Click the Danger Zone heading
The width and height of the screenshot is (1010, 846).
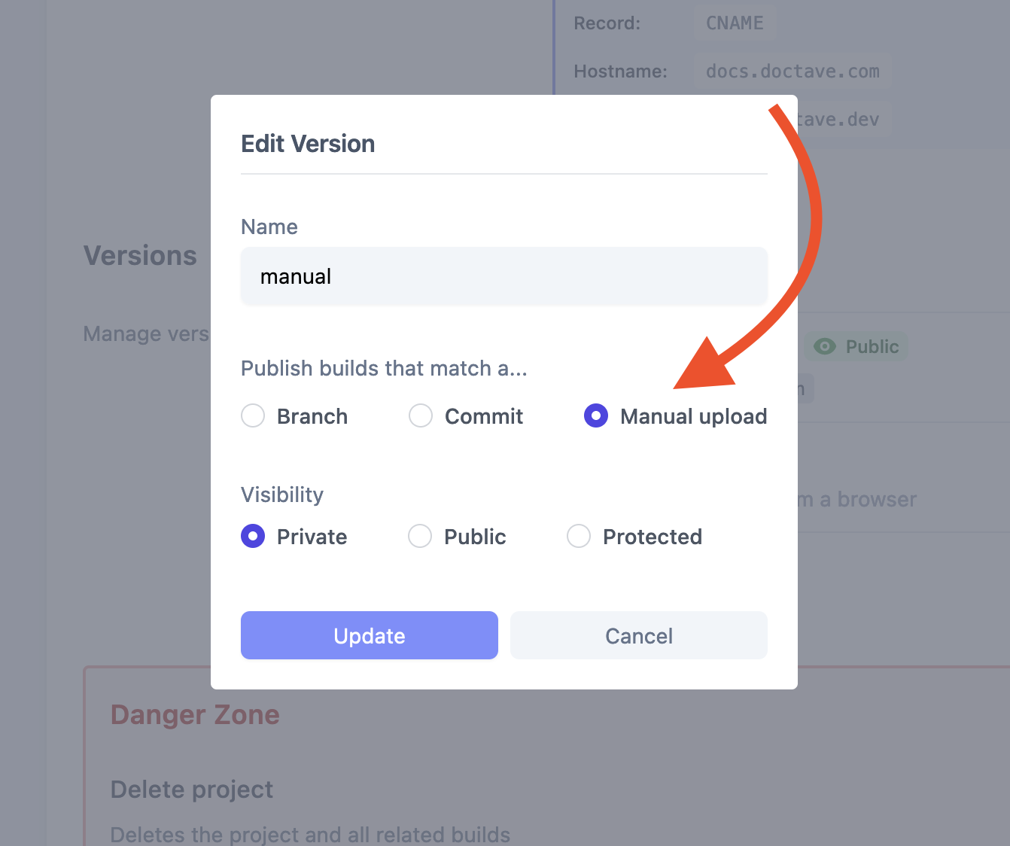click(x=195, y=714)
